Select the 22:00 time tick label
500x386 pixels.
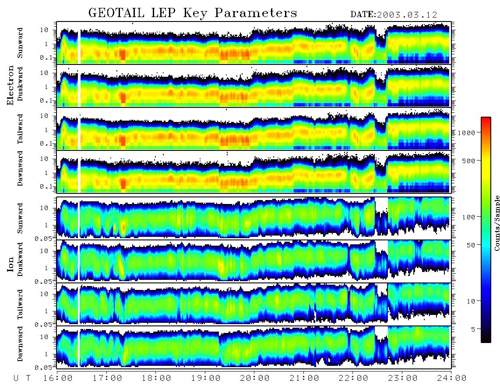point(354,379)
